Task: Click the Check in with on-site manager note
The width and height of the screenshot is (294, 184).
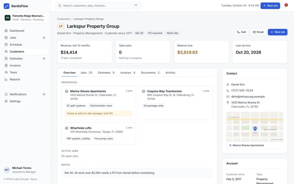Action: click(98, 113)
